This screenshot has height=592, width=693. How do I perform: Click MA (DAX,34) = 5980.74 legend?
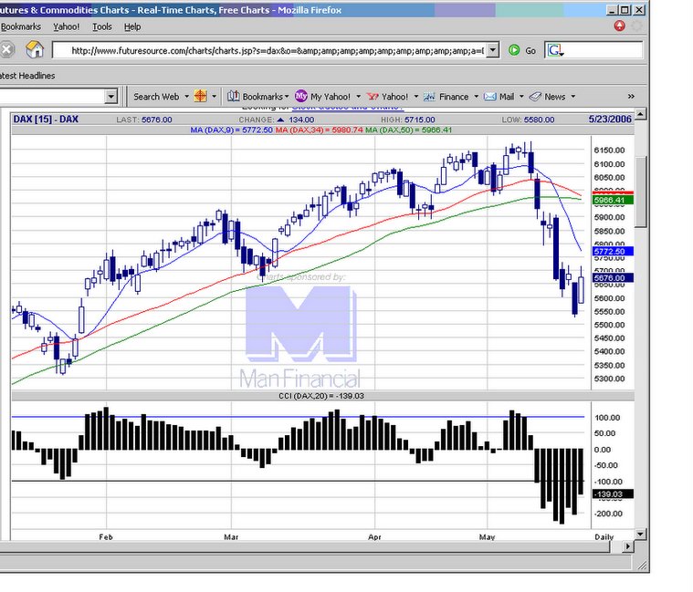pyautogui.click(x=319, y=130)
